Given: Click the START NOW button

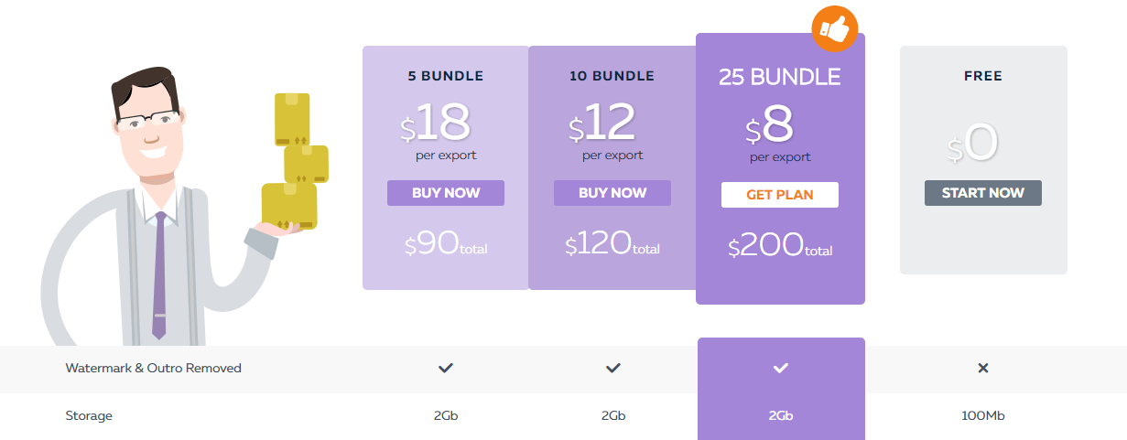Looking at the screenshot, I should (983, 193).
